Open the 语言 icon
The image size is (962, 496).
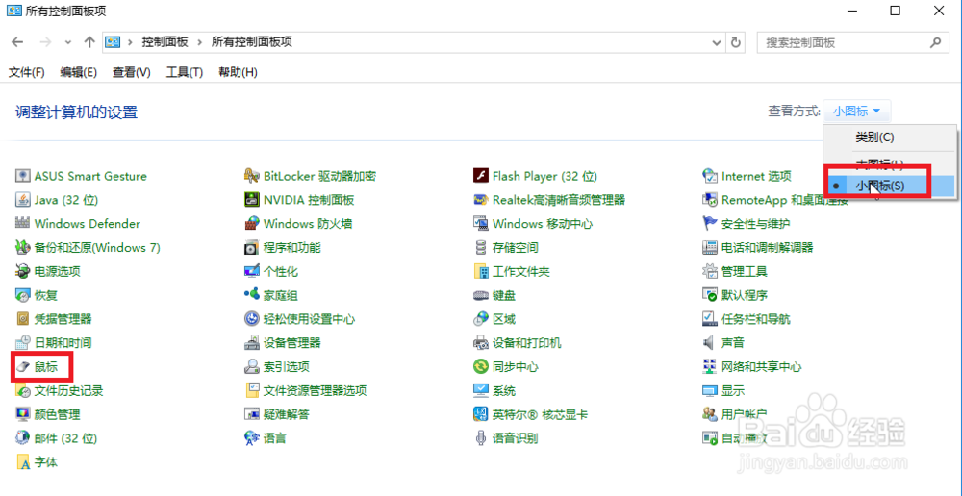point(251,437)
